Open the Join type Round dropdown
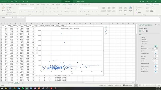Image resolution: width=161 pixels, height=90 pixels. pyautogui.click(x=155, y=61)
